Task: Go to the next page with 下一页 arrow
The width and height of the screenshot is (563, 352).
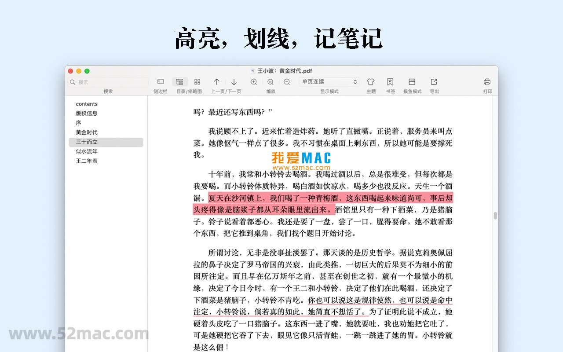Action: (234, 81)
